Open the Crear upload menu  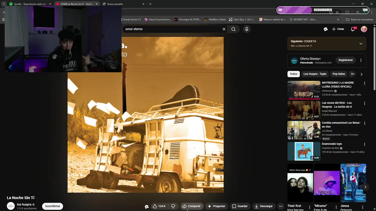(338, 29)
